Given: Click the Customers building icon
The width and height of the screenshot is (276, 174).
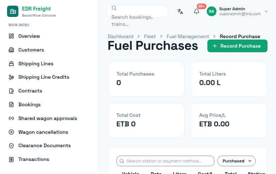Looking at the screenshot, I should pyautogui.click(x=11, y=50).
